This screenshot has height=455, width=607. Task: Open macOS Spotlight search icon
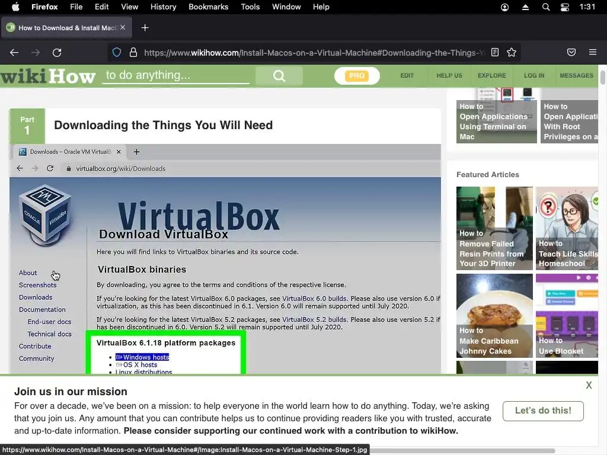[546, 7]
